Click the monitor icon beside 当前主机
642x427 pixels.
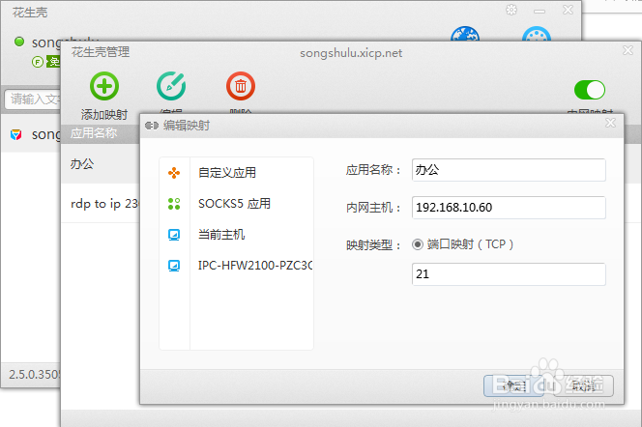[x=174, y=235]
